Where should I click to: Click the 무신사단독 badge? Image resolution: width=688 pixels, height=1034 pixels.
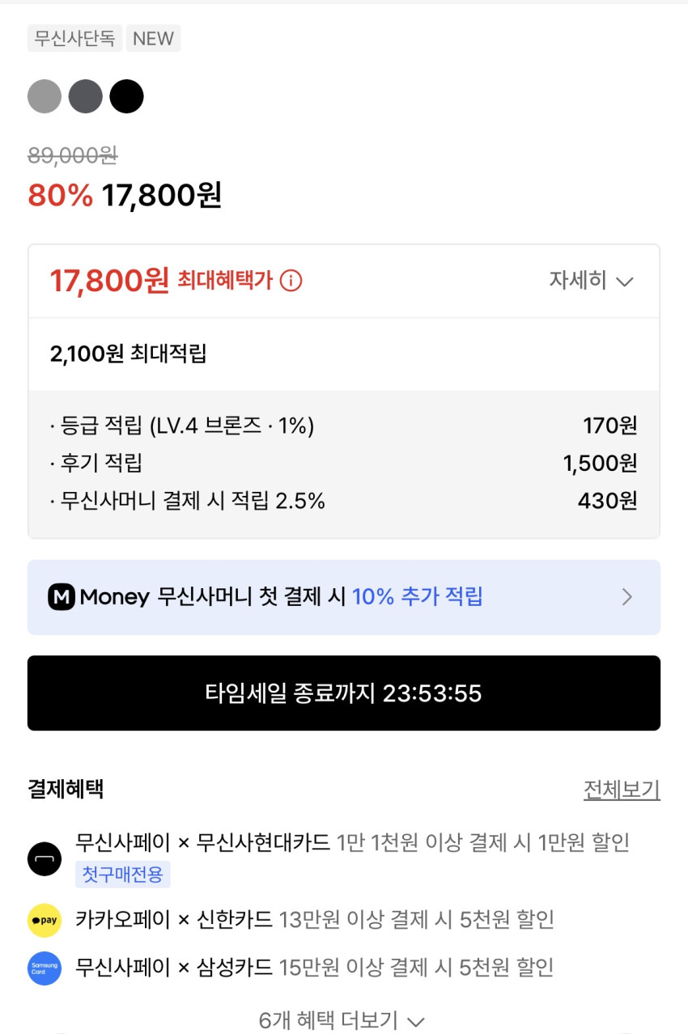tap(74, 38)
